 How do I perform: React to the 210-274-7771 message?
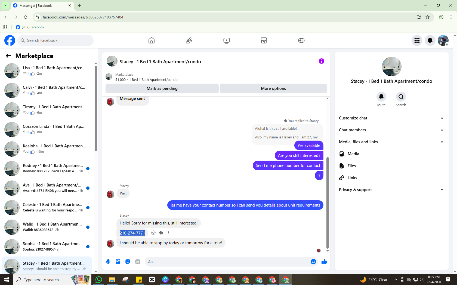coord(153,233)
